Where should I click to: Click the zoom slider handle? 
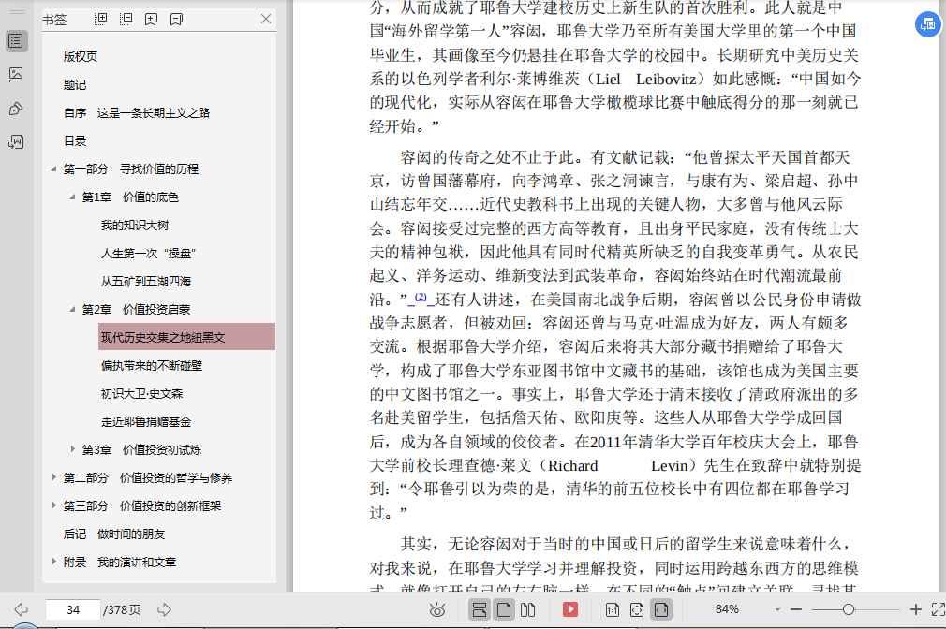tap(849, 609)
